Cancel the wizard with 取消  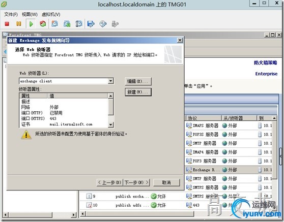[166, 182]
